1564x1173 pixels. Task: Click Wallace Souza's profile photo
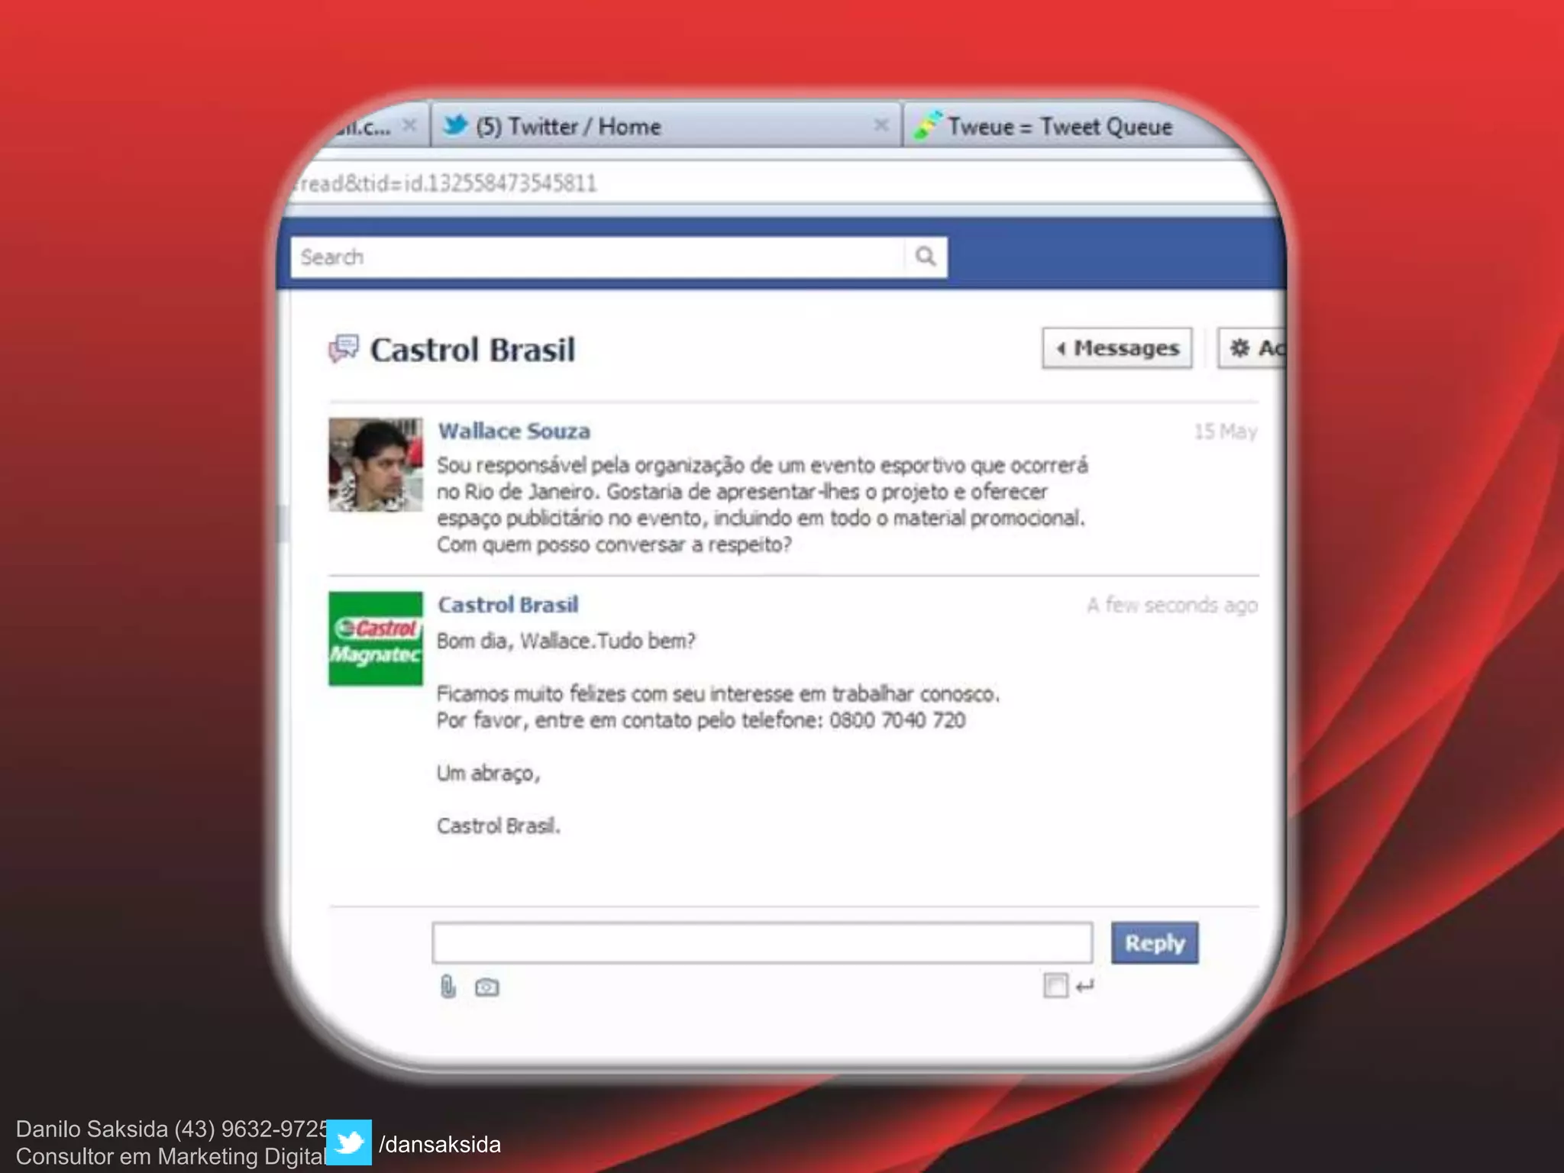tap(375, 464)
